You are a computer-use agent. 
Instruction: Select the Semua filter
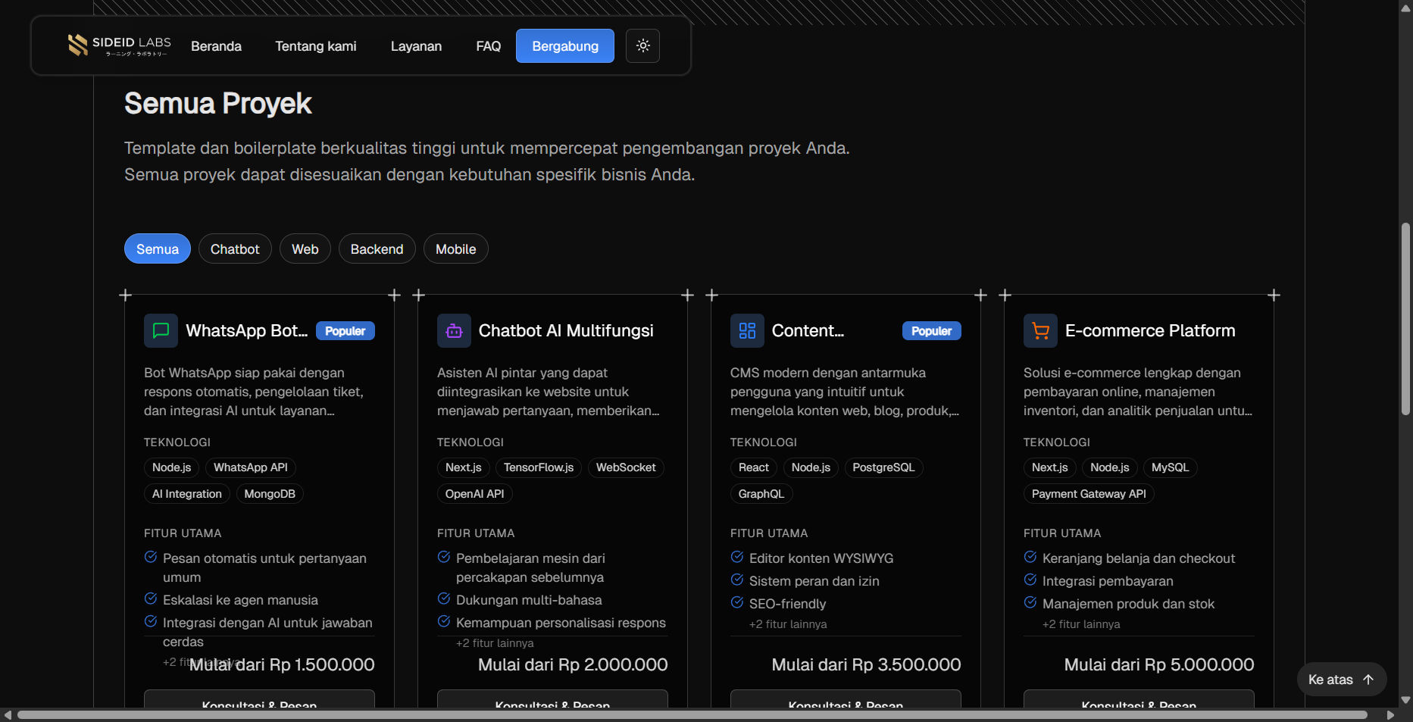tap(158, 248)
